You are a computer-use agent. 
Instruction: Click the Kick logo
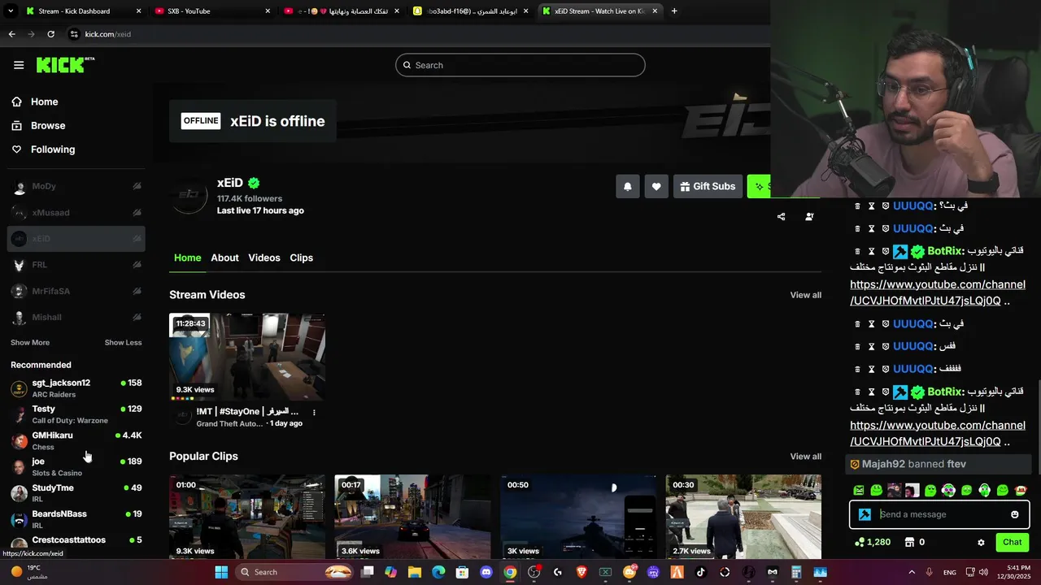pos(65,65)
